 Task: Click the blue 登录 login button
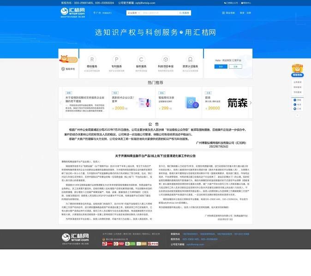(221, 67)
